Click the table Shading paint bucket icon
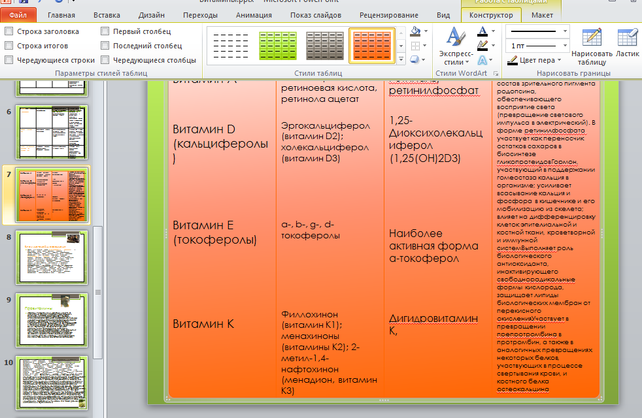This screenshot has width=642, height=418. pyautogui.click(x=415, y=31)
